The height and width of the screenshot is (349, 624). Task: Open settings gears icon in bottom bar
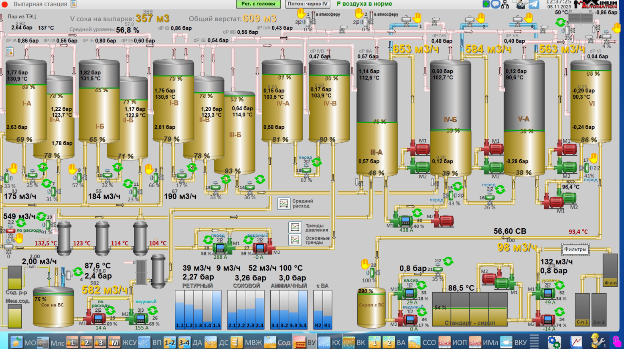click(x=554, y=342)
